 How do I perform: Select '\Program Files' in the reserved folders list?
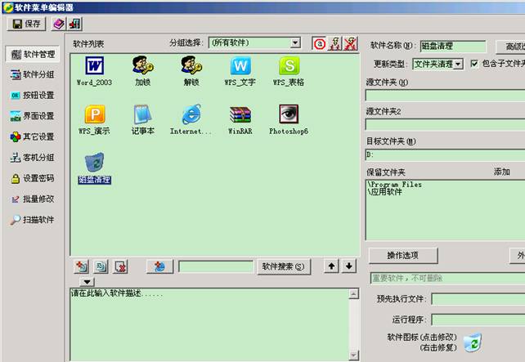pyautogui.click(x=395, y=185)
